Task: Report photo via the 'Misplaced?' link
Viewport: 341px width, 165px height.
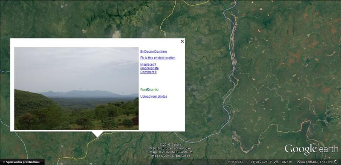Action: 148,64
